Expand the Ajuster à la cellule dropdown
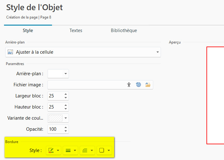 (x=158, y=52)
